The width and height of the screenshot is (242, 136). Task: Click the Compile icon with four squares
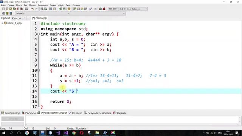click(x=75, y=9)
